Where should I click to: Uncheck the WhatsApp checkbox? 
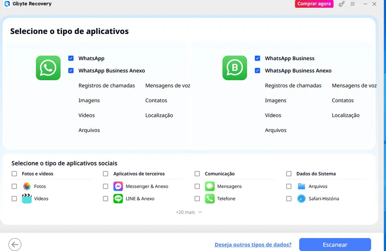click(71, 58)
